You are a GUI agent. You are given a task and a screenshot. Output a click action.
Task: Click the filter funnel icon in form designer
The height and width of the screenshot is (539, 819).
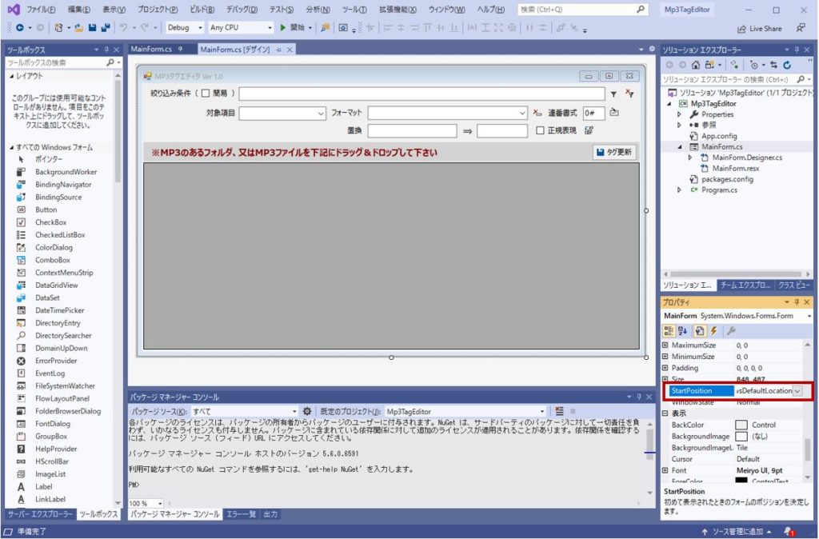[x=613, y=94]
